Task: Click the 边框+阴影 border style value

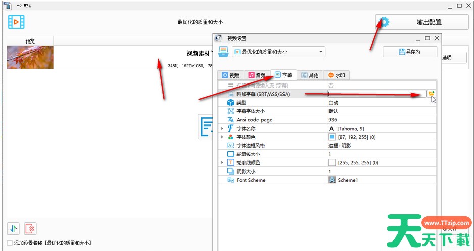Action: click(340, 146)
